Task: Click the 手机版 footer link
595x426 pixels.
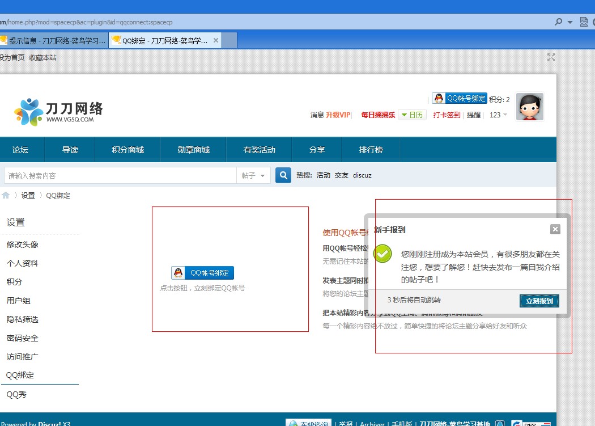Action: click(402, 423)
